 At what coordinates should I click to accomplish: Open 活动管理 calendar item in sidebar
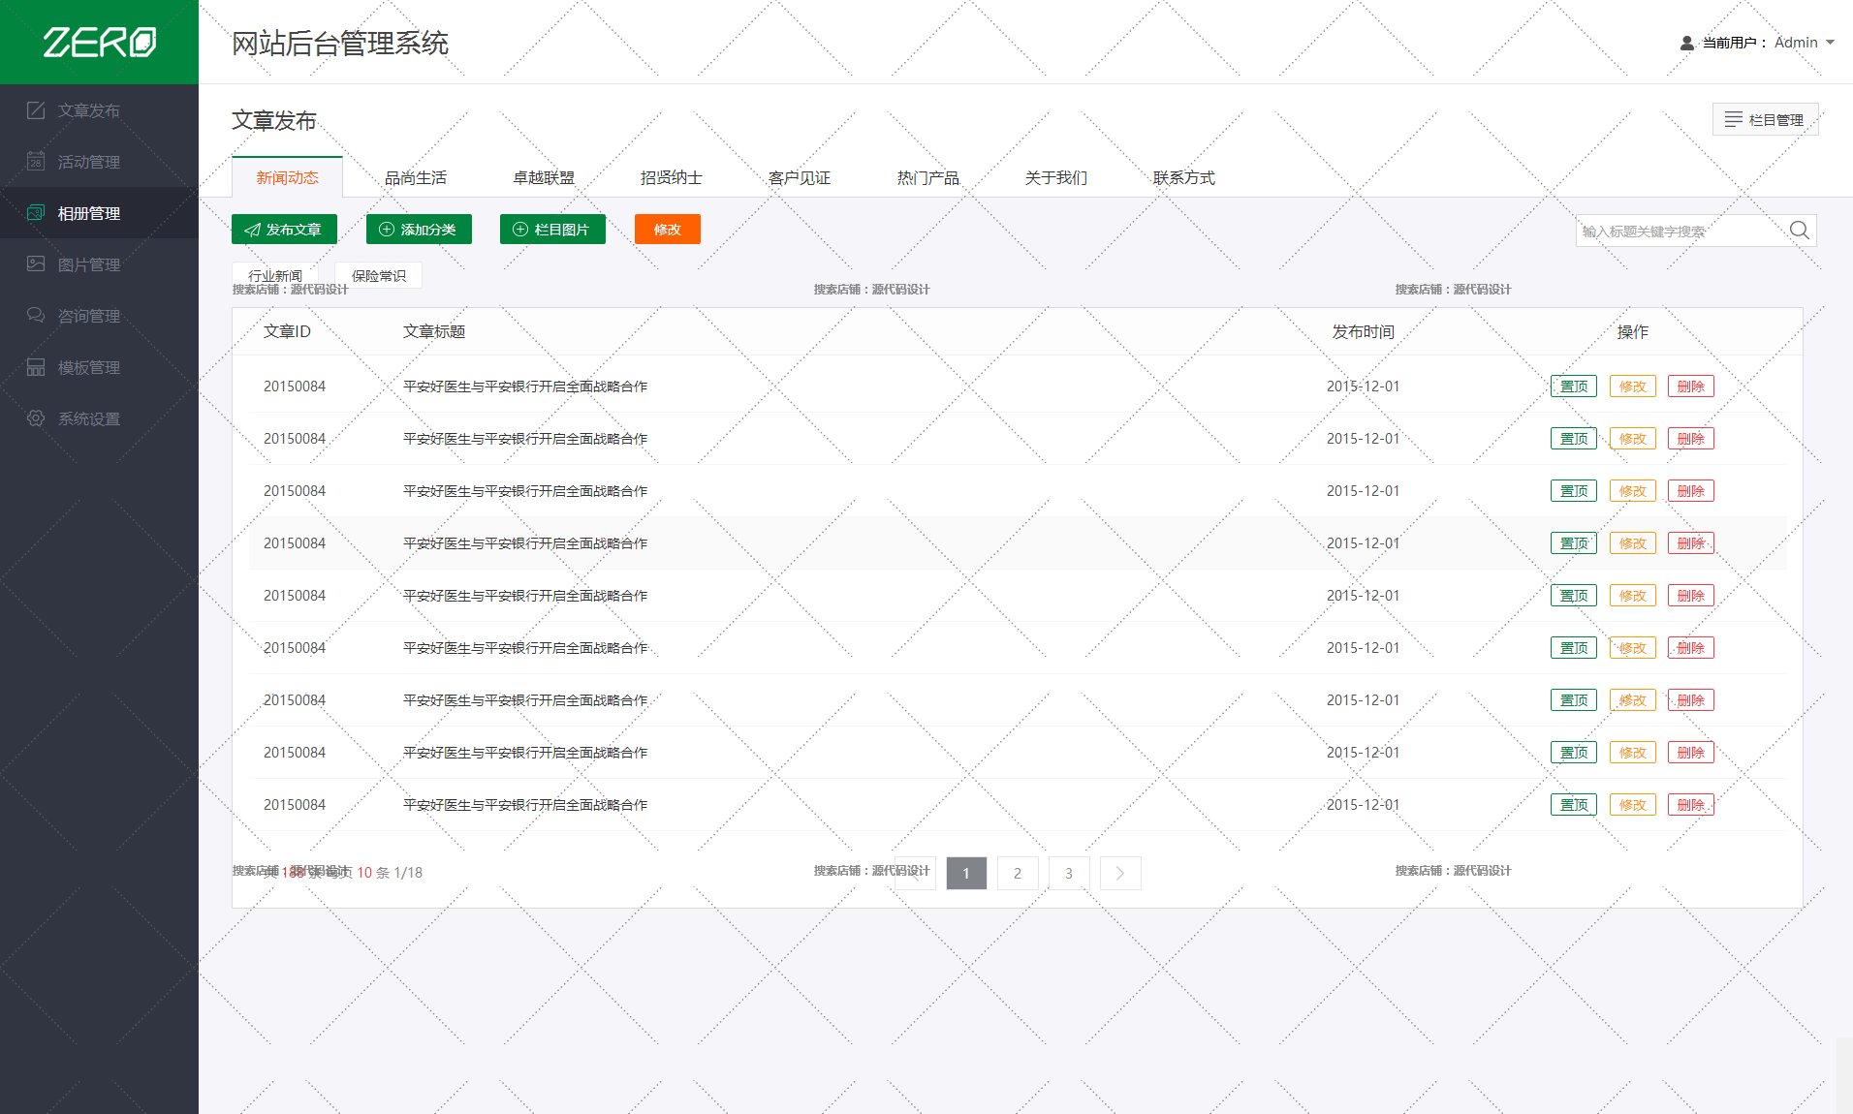pos(88,162)
